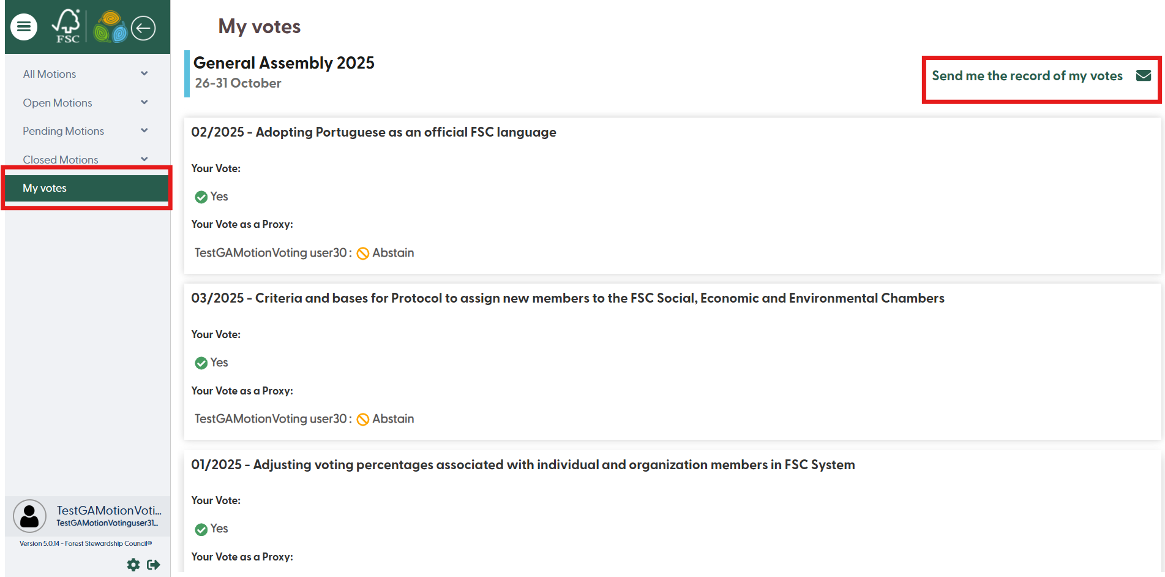Open motion 01/2025 Adjusting voting percentages title
Viewport: 1165px width, 577px height.
523,465
